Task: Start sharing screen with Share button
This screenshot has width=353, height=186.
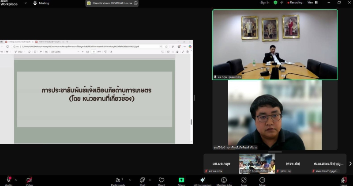Action: (181, 181)
